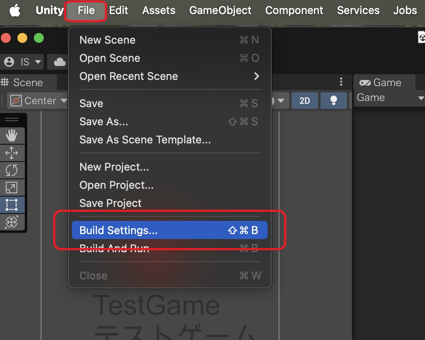Select the Hand view tool
Screen dimensions: 425x340
12,136
